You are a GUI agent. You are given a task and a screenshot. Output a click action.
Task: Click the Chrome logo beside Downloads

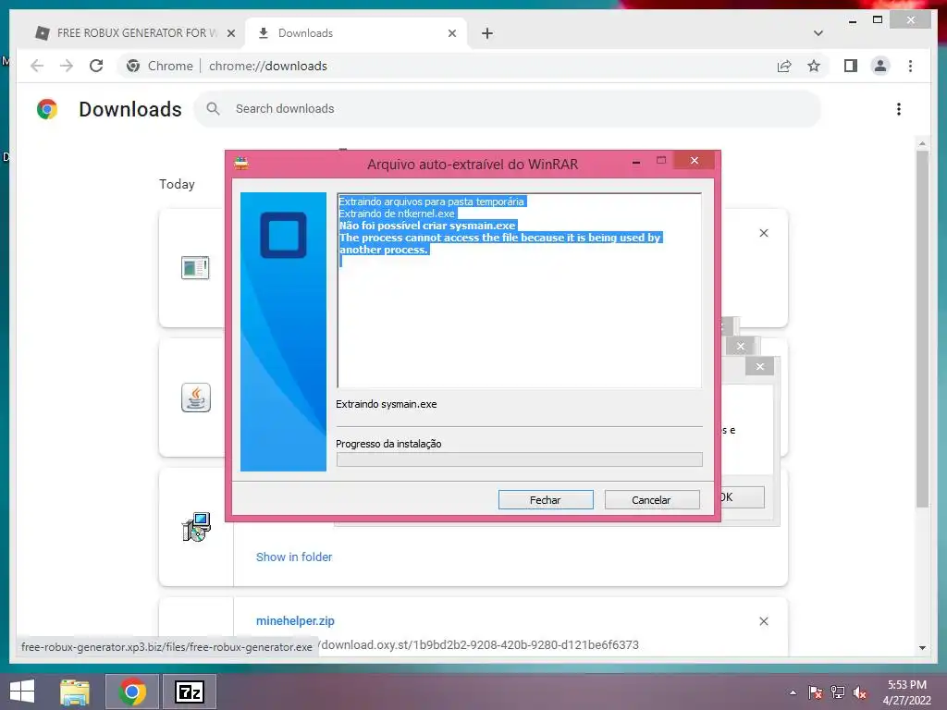click(x=47, y=109)
